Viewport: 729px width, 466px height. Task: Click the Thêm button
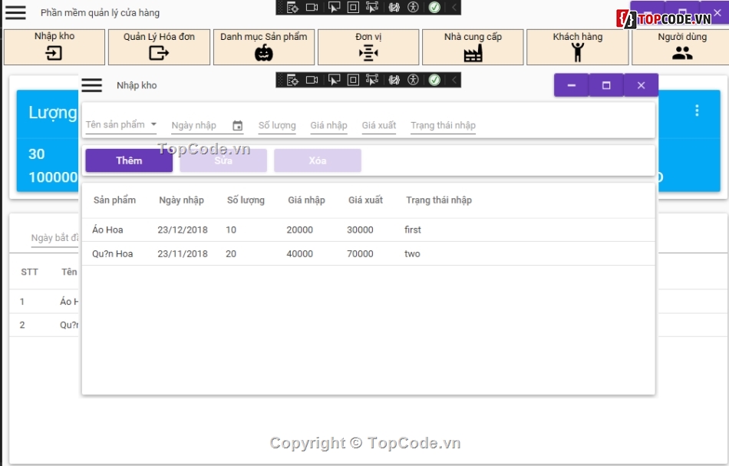point(129,160)
